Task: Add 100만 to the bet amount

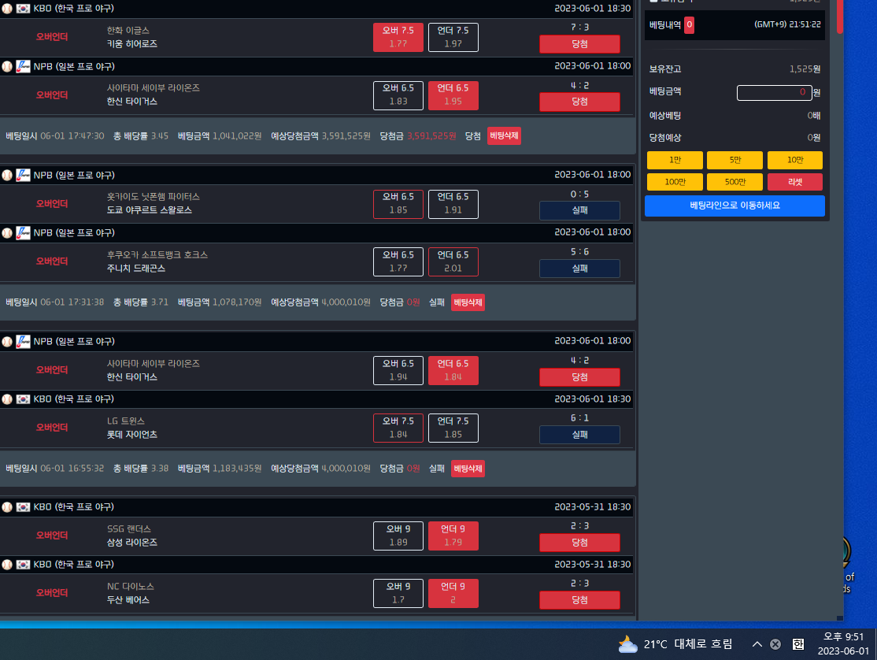Action: (675, 182)
